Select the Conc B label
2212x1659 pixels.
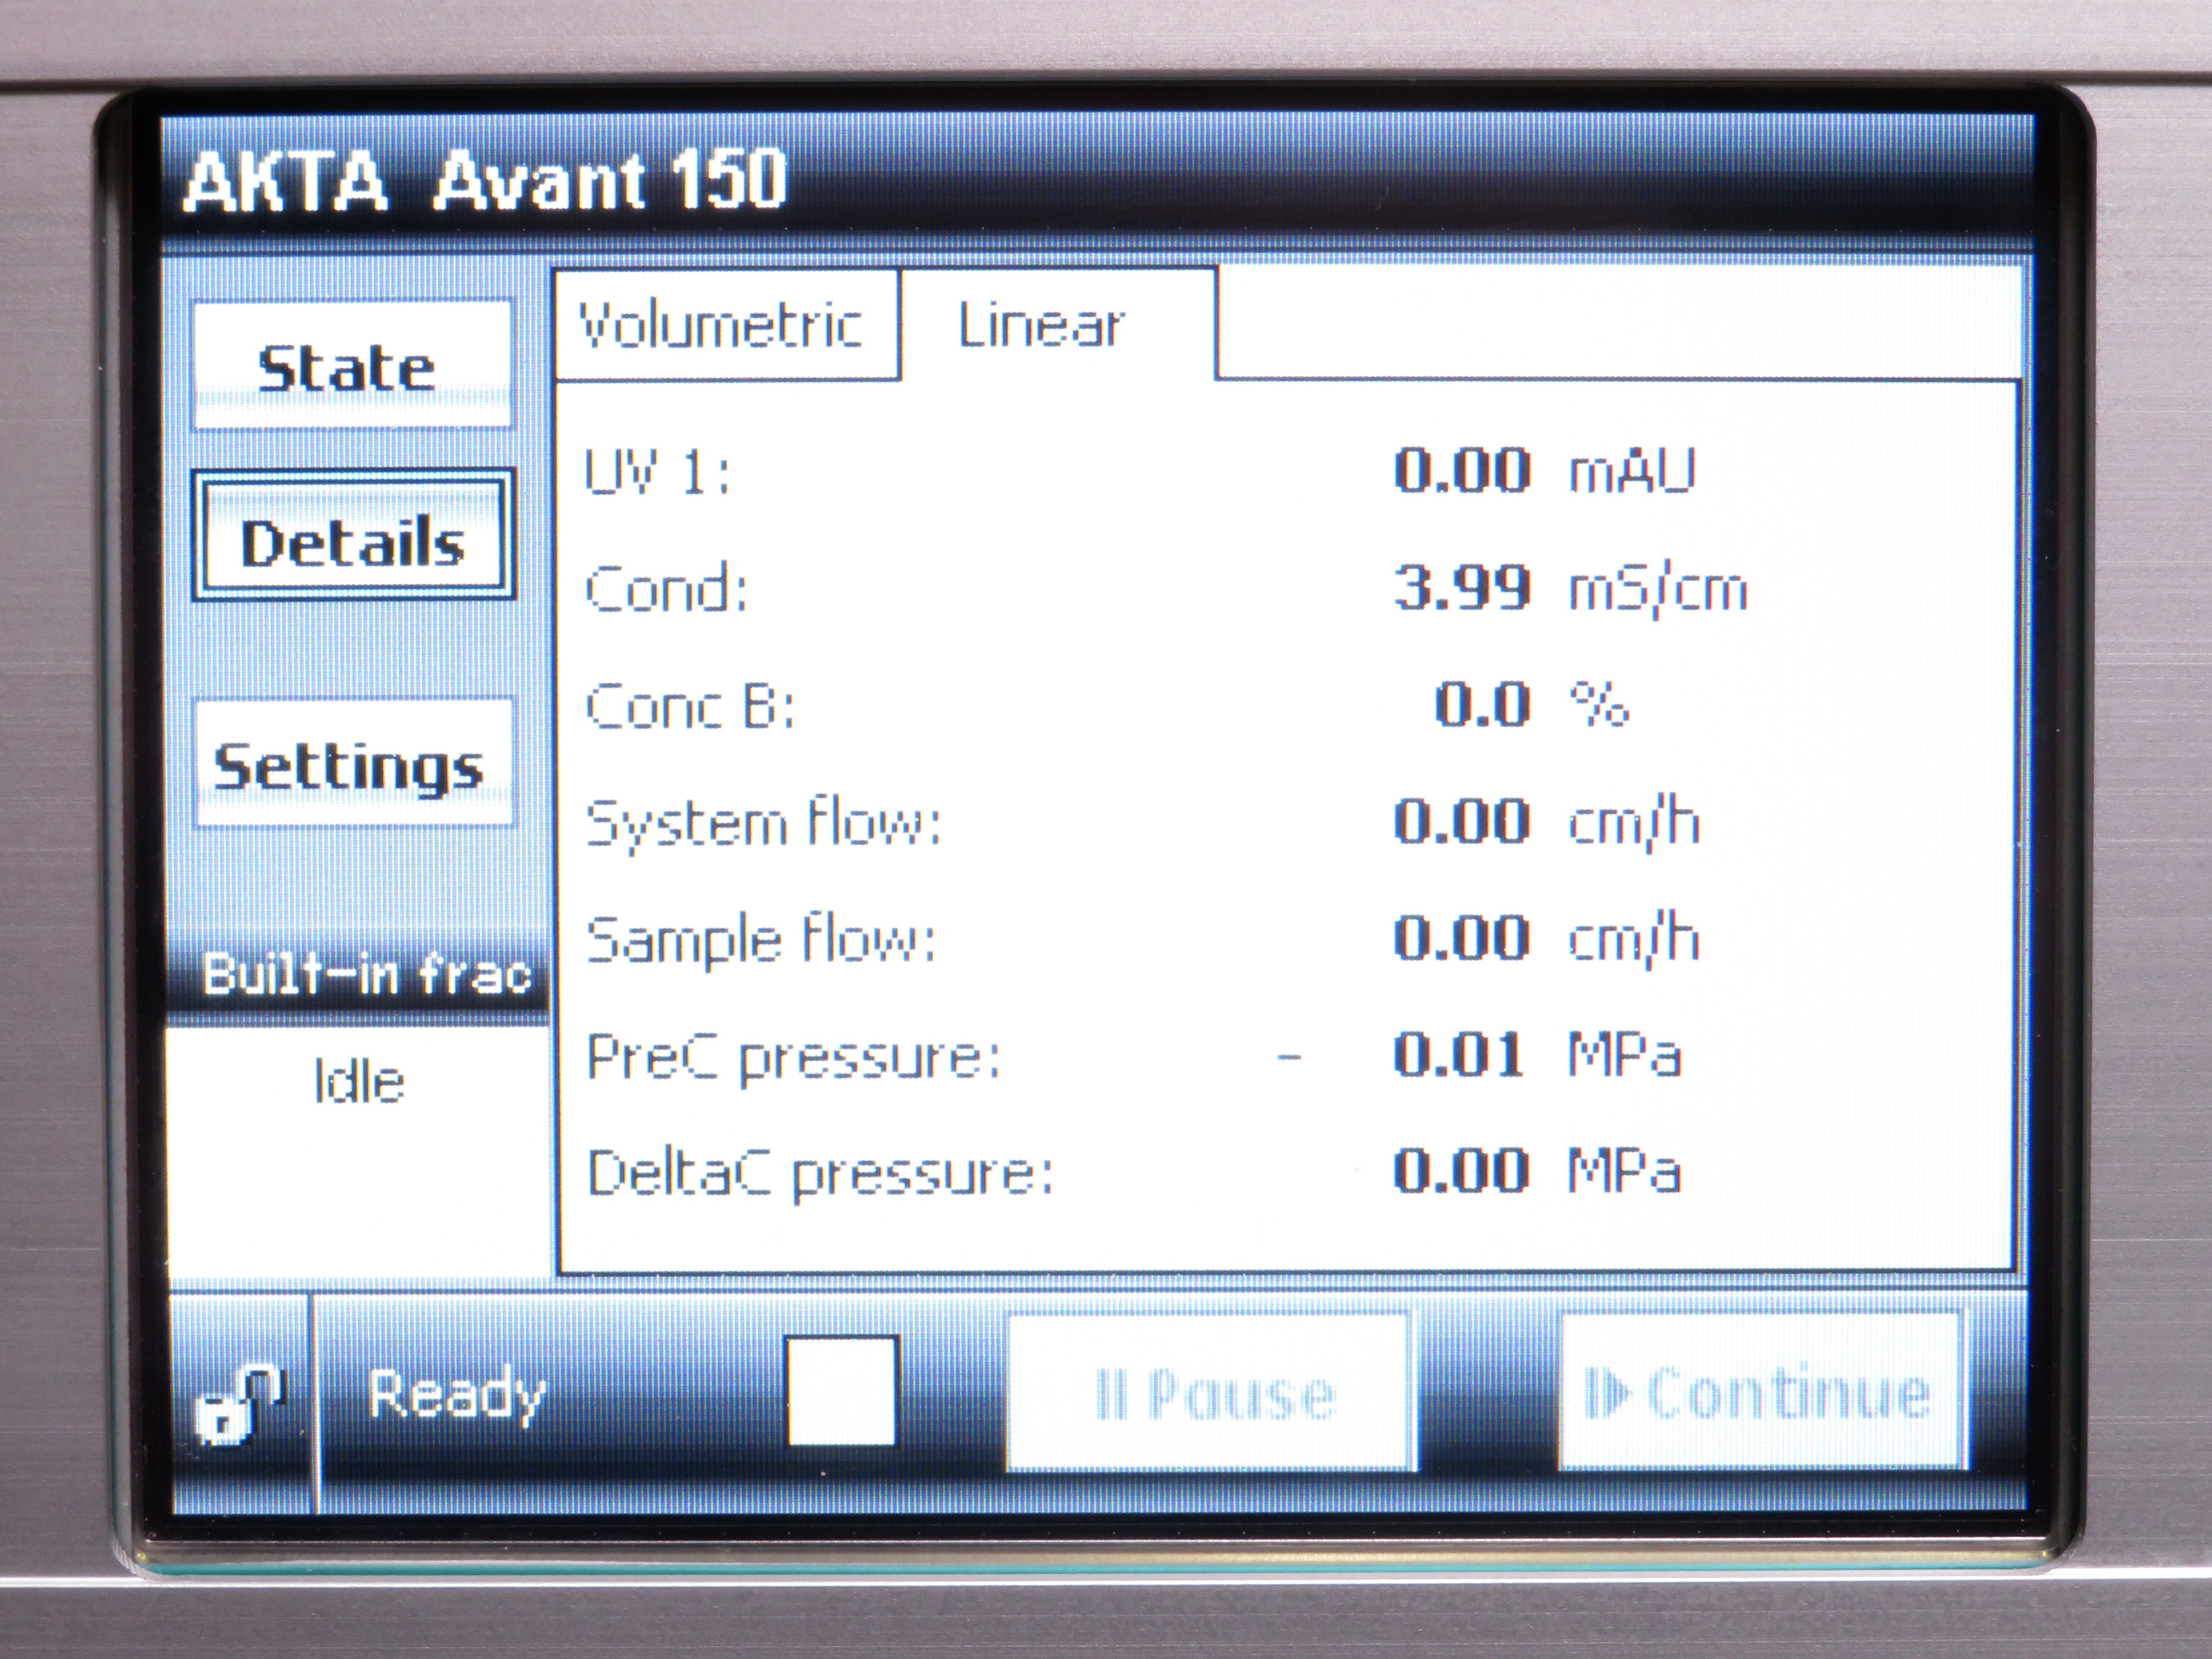pos(690,706)
